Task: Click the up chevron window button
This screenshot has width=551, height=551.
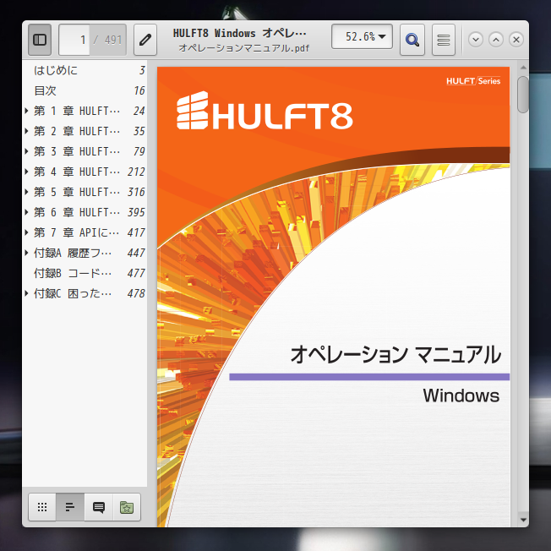Action: pos(496,40)
